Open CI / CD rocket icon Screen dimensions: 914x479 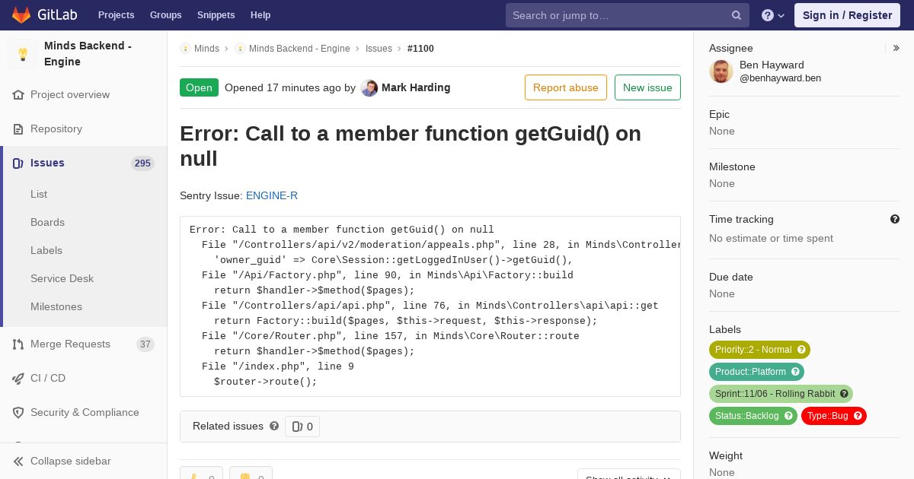click(x=18, y=379)
